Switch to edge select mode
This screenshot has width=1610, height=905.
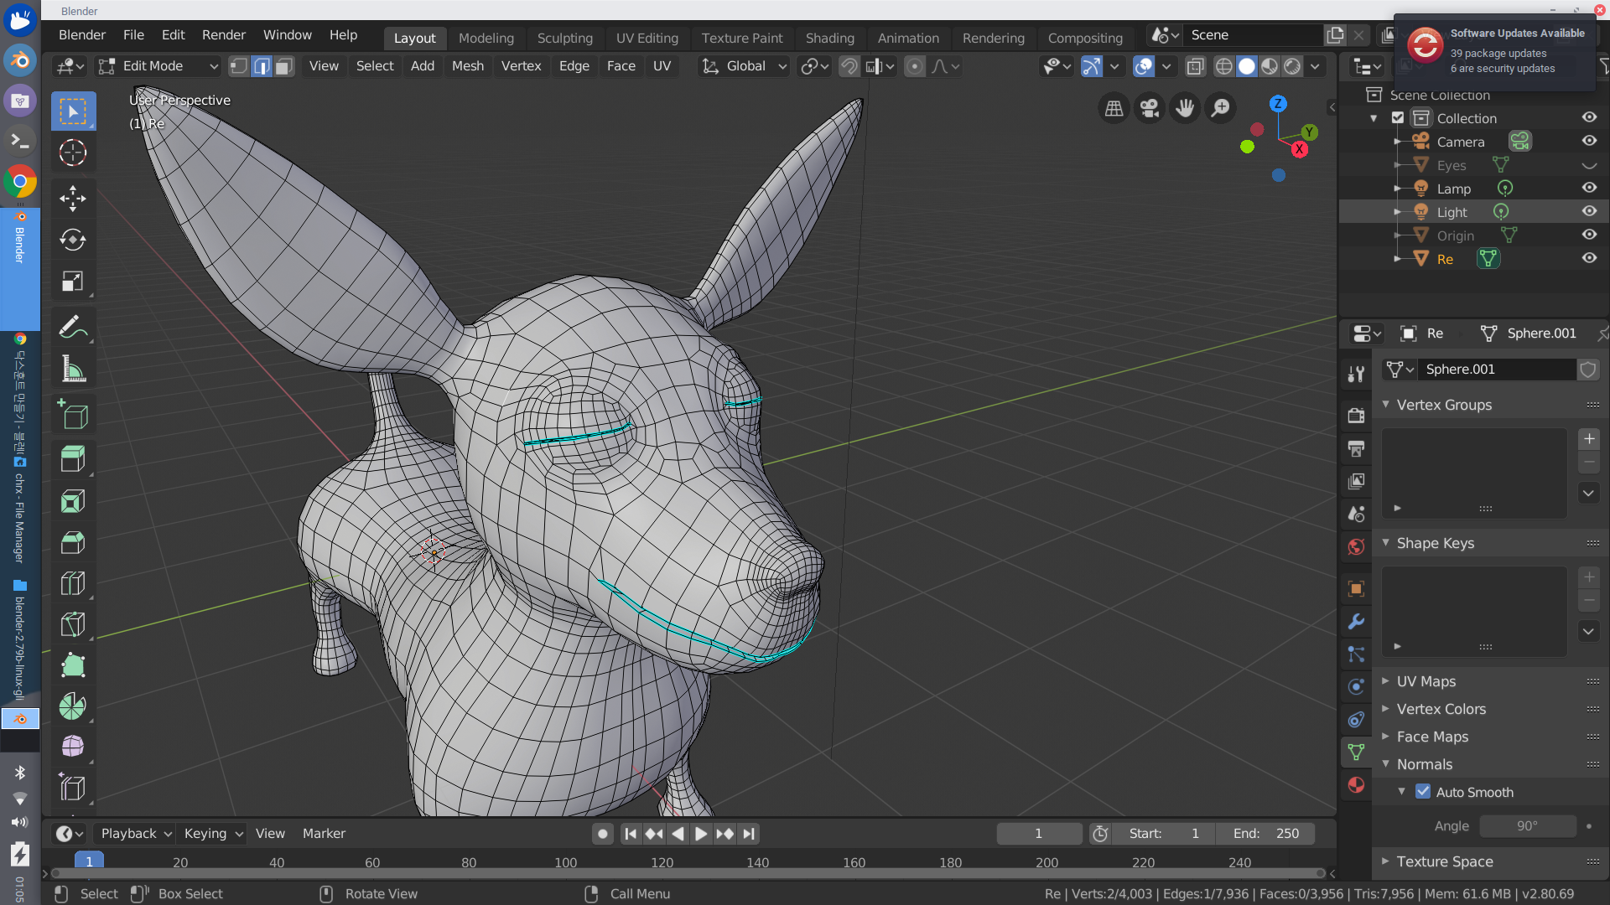click(262, 66)
